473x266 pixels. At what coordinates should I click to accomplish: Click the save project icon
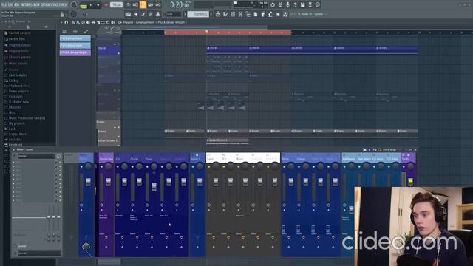pos(302,5)
